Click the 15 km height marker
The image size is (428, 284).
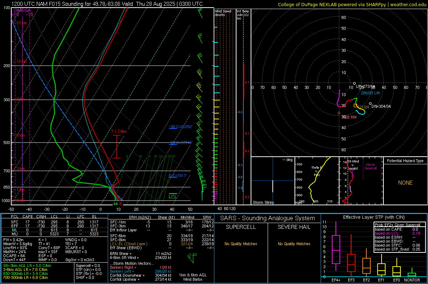pos(21,23)
